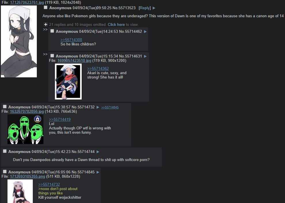Open post menu arrow for No.55713523
This screenshot has width=285, height=203.
tap(154, 8)
